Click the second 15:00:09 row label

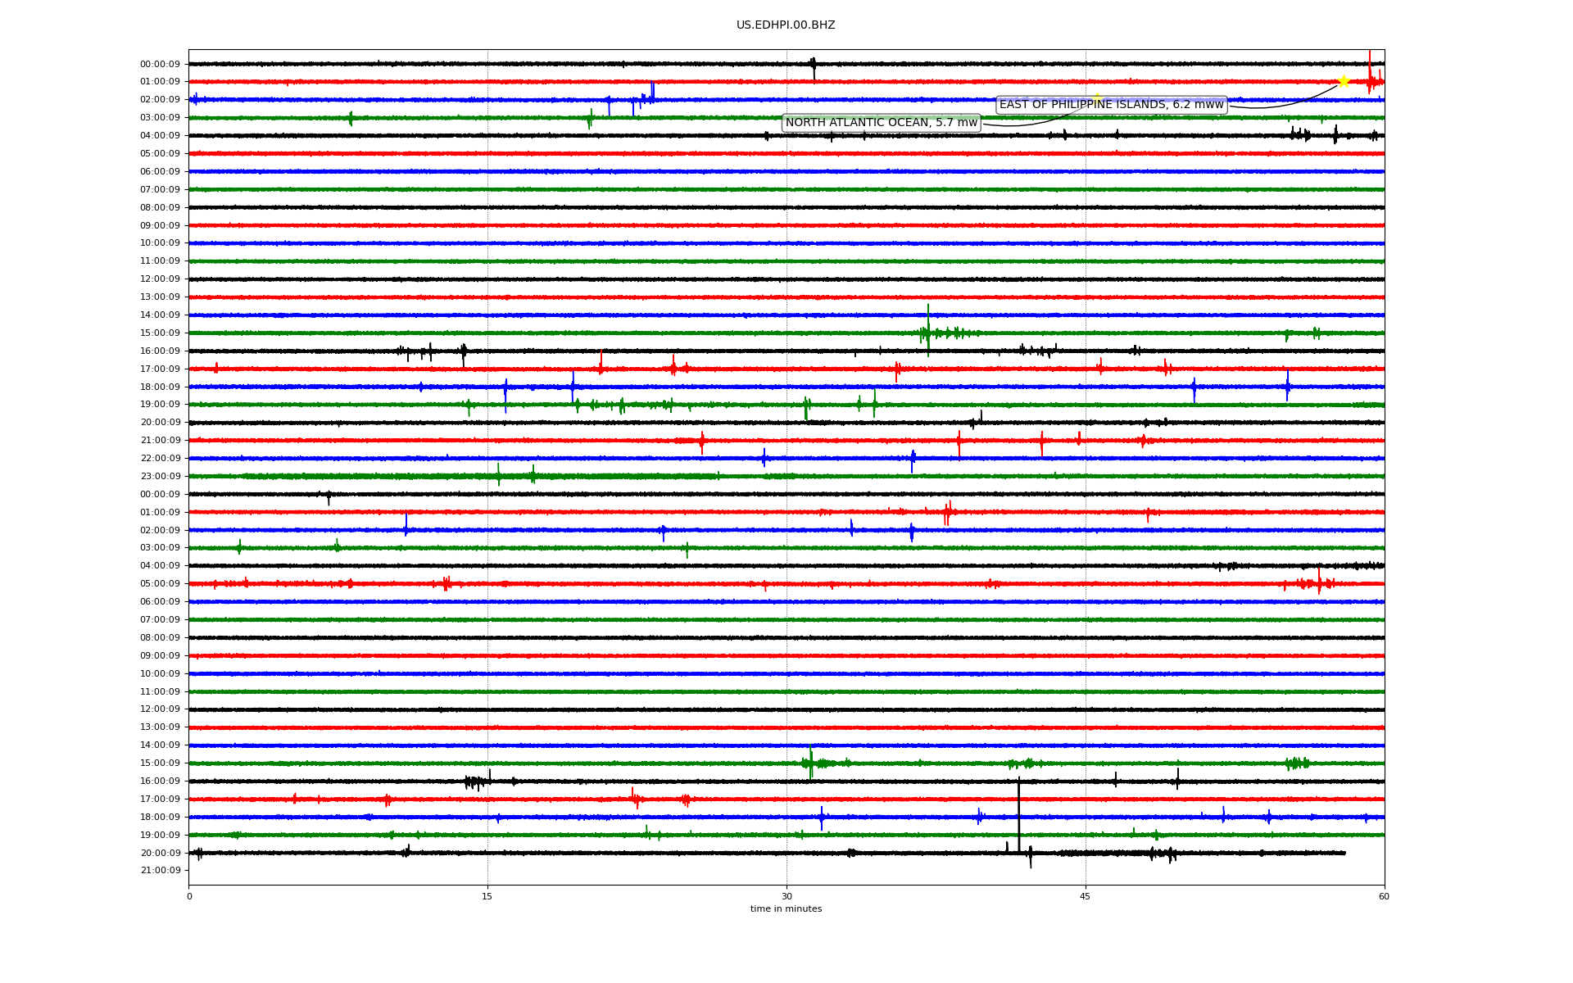pyautogui.click(x=160, y=763)
